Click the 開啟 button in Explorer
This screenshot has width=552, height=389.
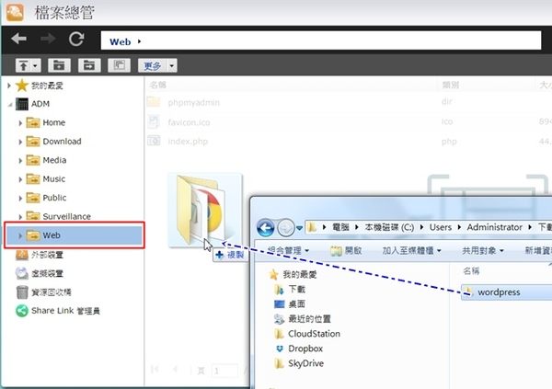(x=346, y=251)
